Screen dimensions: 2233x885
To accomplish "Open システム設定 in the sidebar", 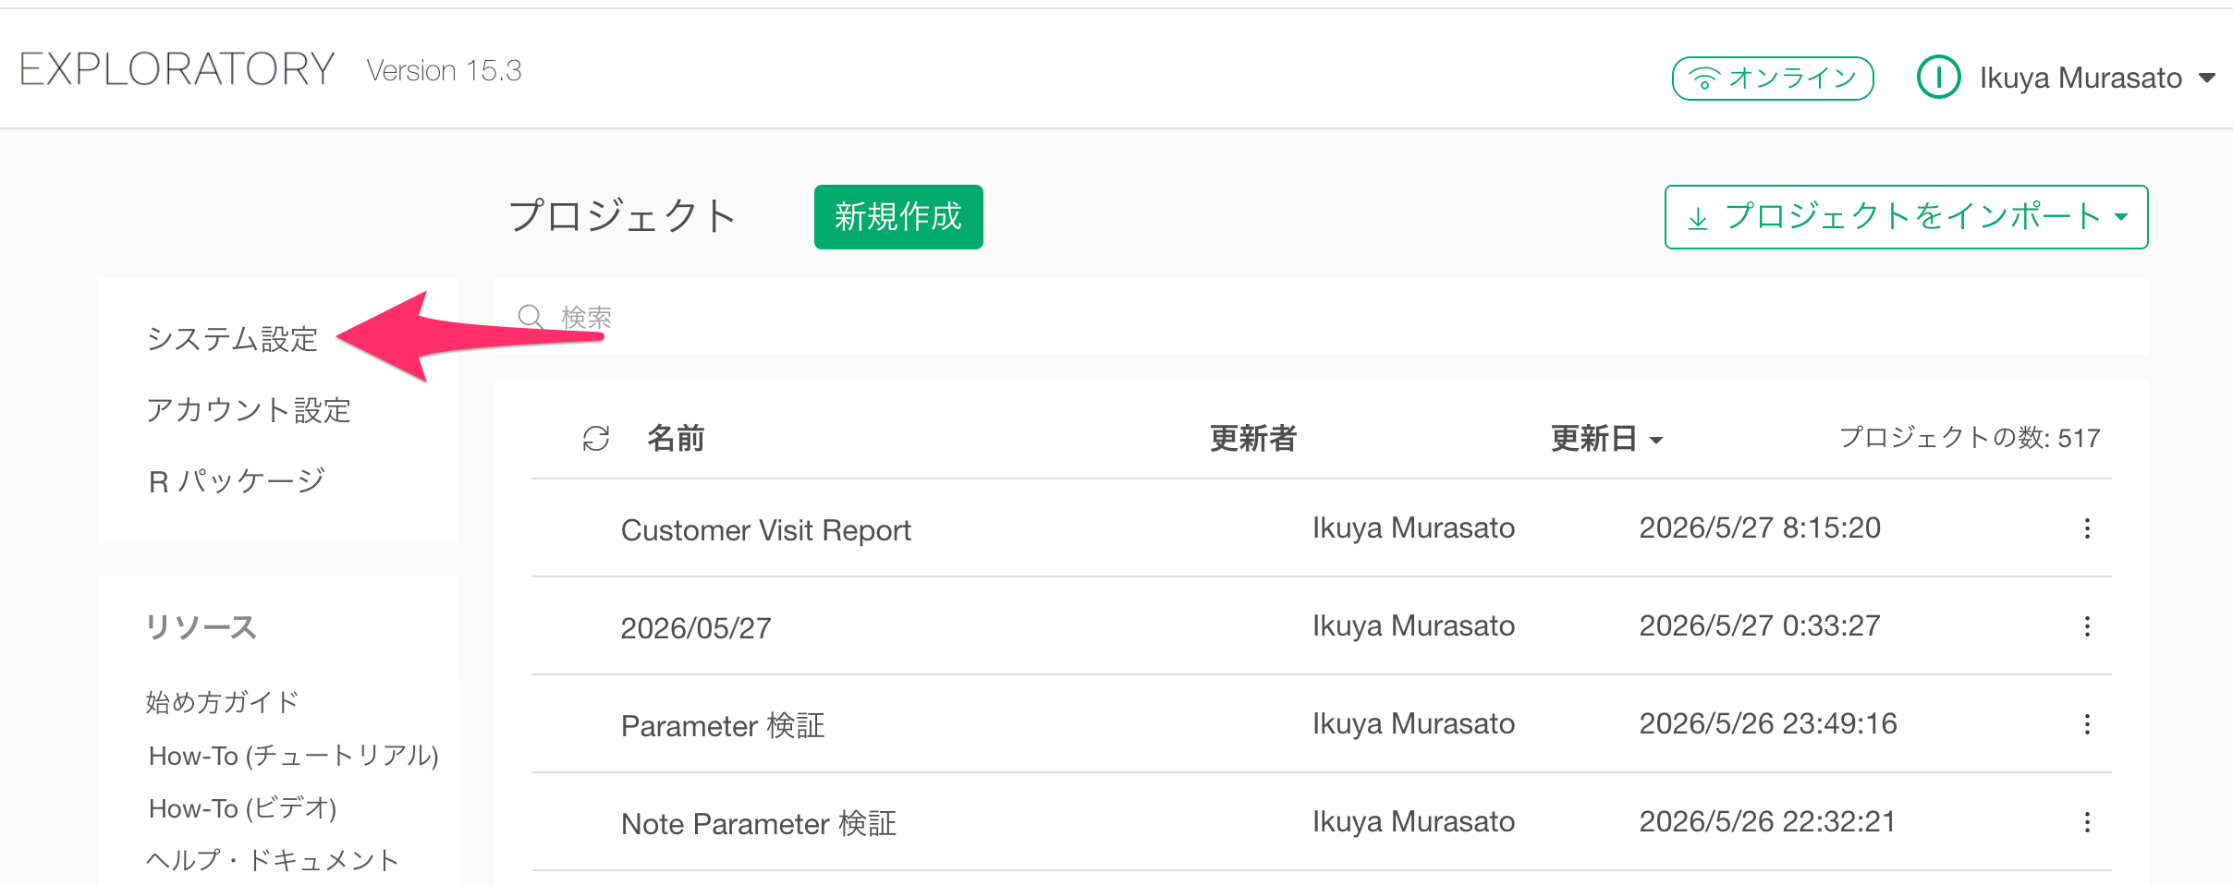I will tap(232, 339).
